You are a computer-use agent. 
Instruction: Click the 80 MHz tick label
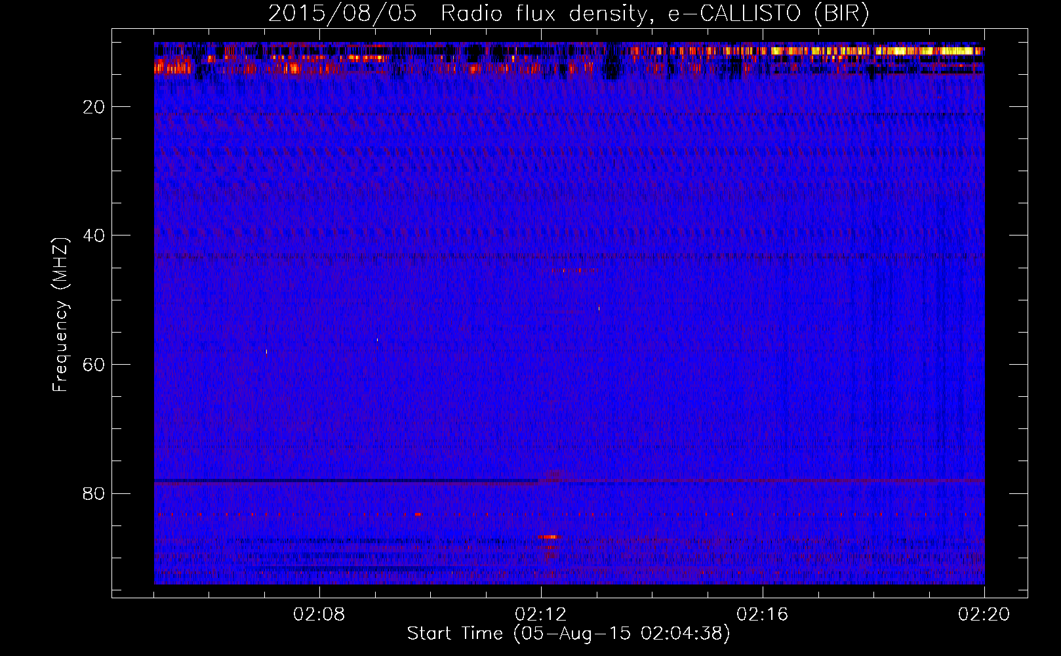(x=94, y=493)
